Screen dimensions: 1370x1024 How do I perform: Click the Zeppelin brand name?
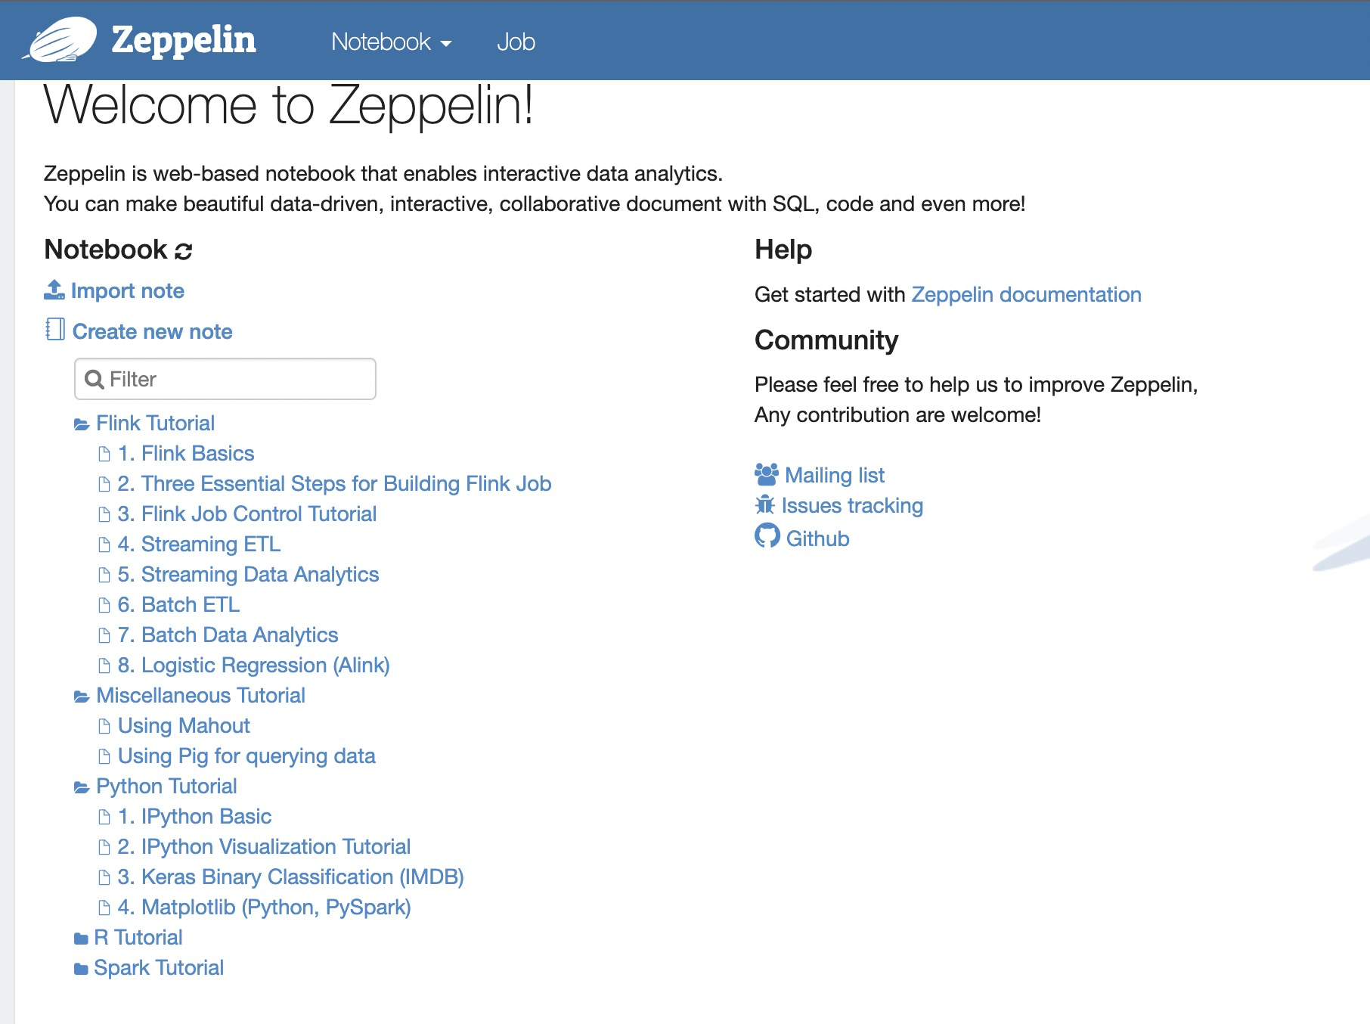[184, 40]
